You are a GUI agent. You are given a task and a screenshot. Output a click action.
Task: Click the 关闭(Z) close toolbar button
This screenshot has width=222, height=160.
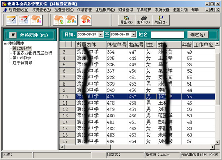coord(161,20)
